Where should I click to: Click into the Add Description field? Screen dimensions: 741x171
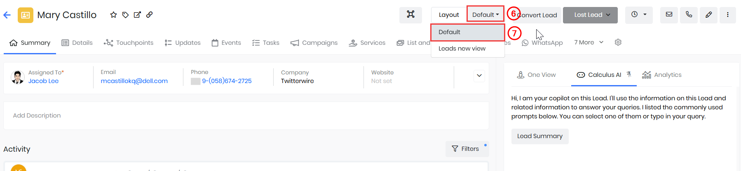click(x=246, y=116)
